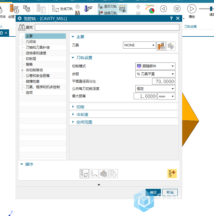214x216 pixels.
Task: Select 公差和安全距离 tree entry
Action: coord(38,75)
